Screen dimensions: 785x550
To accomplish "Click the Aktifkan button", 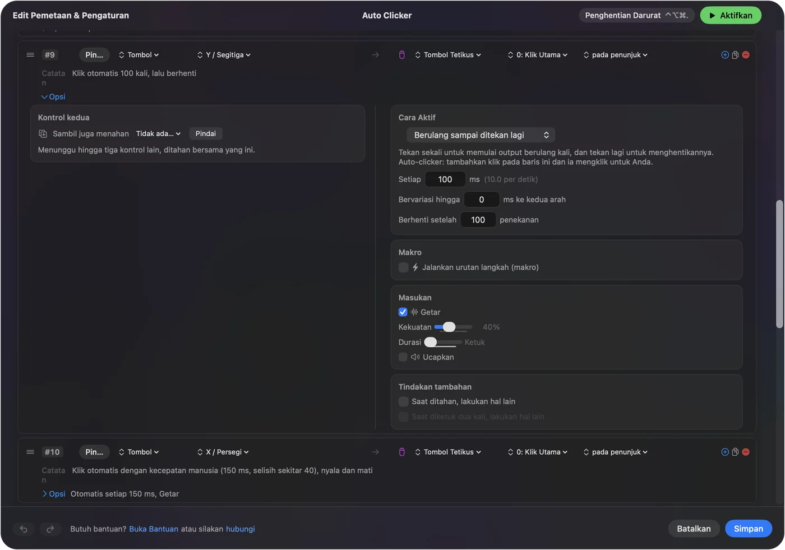I will 731,16.
